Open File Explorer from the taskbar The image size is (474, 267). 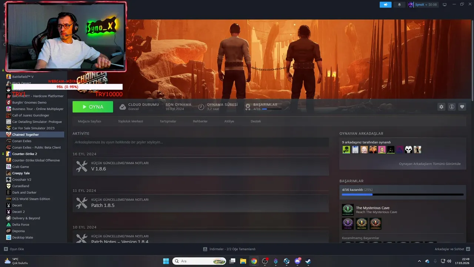243,261
